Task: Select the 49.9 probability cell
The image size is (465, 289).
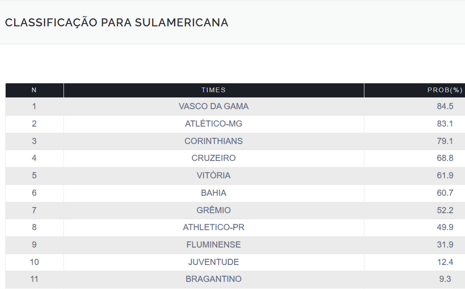Action: coord(445,227)
